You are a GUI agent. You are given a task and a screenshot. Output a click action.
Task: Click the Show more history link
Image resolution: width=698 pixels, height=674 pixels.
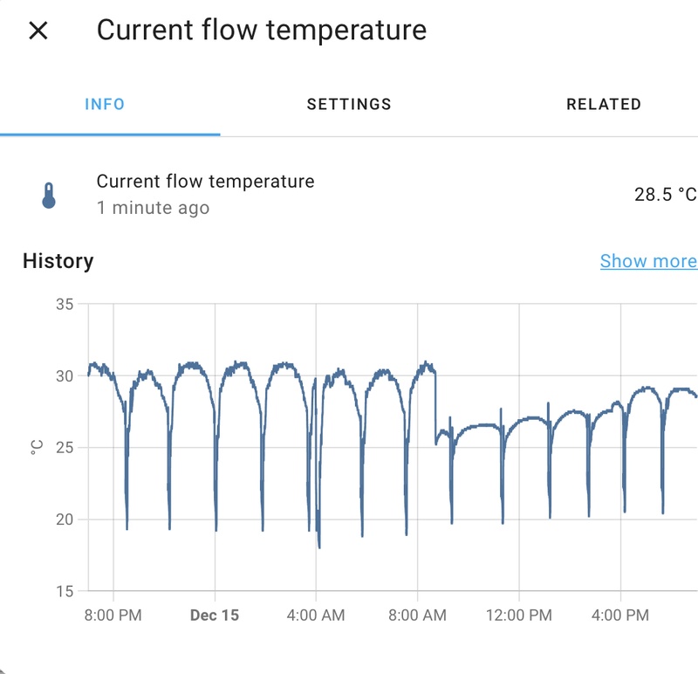point(648,261)
